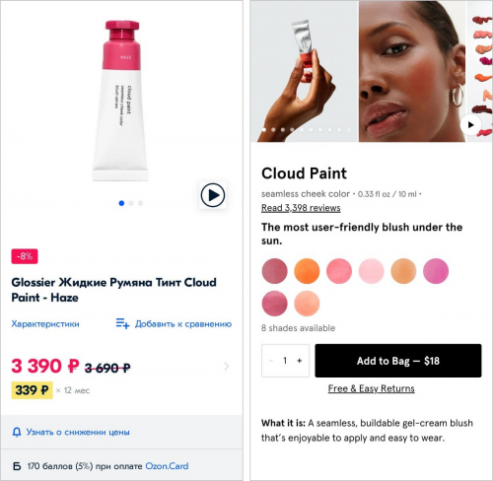Image resolution: width=493 pixels, height=481 pixels.
Task: Open the Ozon.Card link
Action: pyautogui.click(x=167, y=466)
